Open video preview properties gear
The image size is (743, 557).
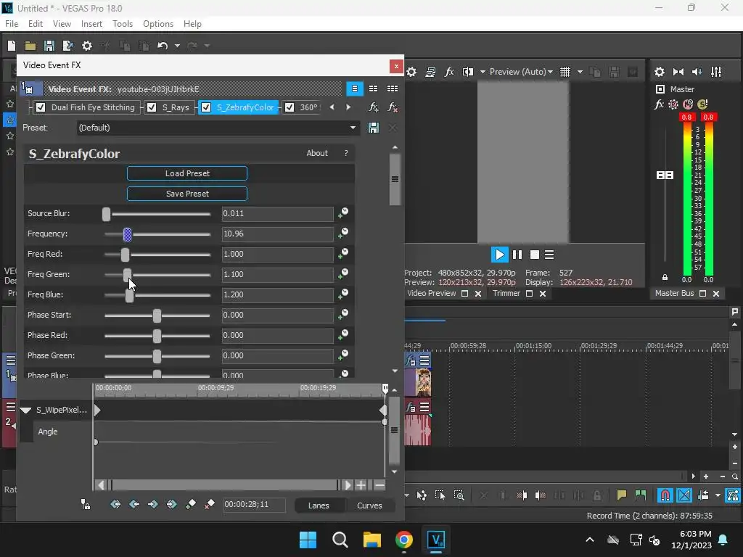[x=411, y=72]
